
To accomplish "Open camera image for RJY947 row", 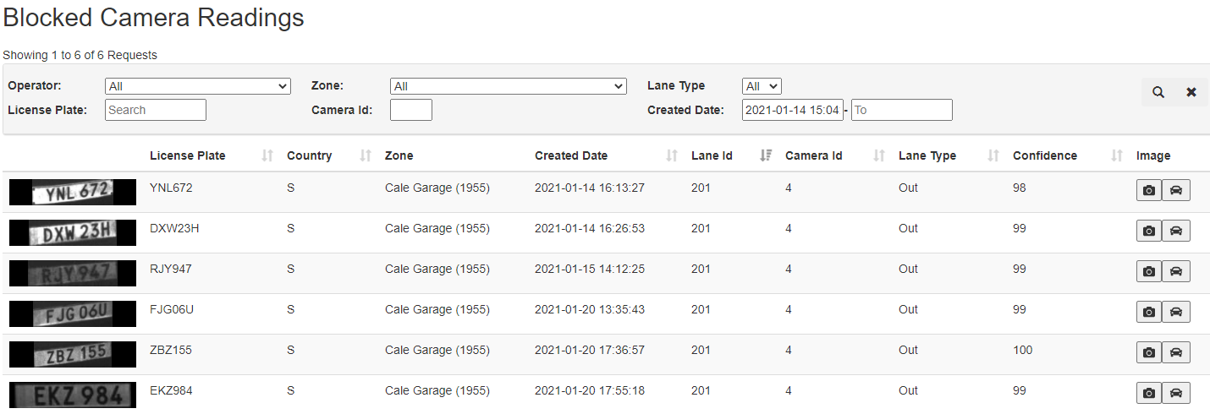I will [x=1148, y=271].
